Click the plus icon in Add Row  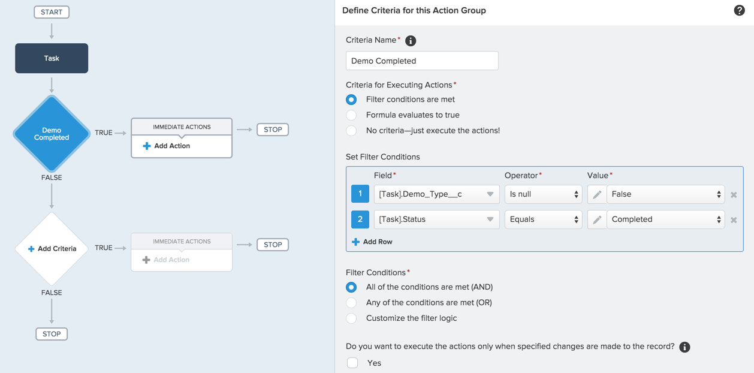point(355,242)
